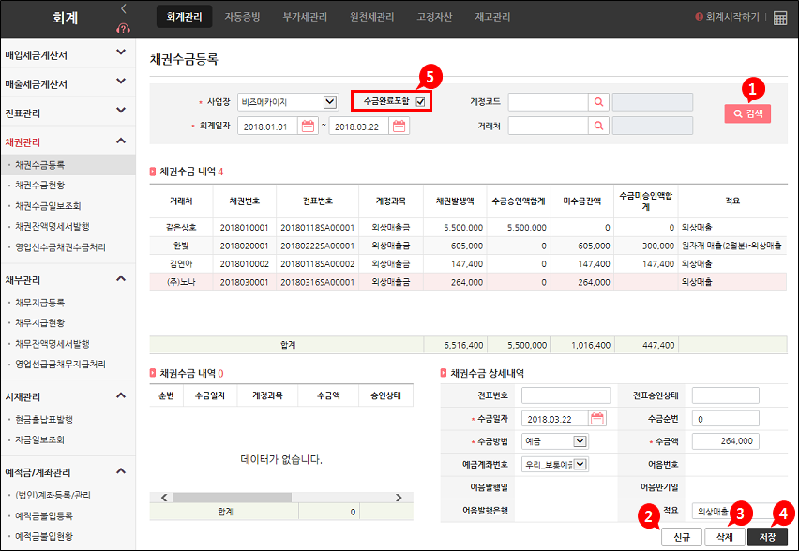This screenshot has width=799, height=551.
Task: Collapse the 채무관리 menu section
Action: click(x=121, y=278)
